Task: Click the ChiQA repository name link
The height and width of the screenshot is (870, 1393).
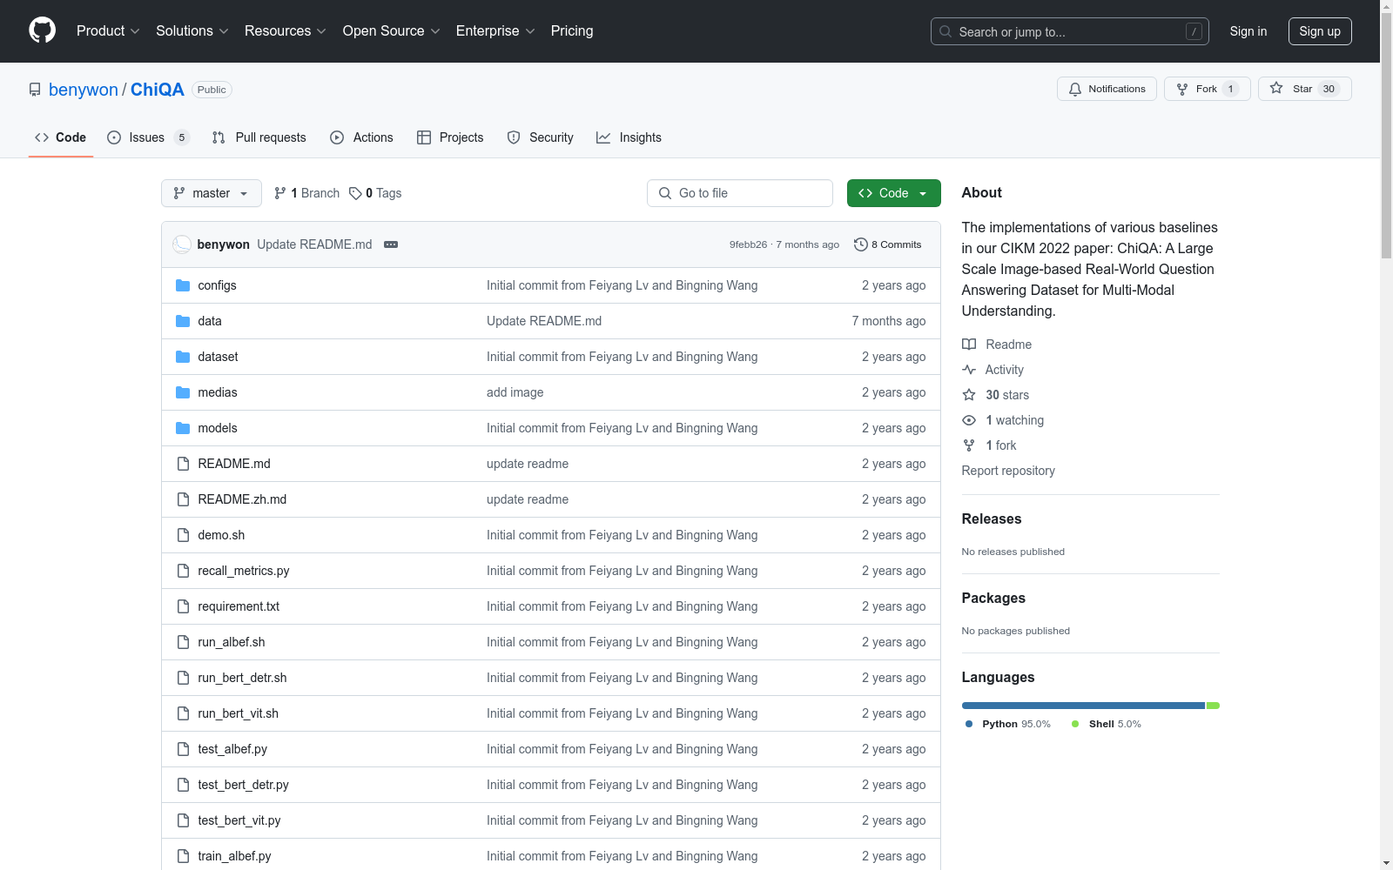Action: pos(158,90)
